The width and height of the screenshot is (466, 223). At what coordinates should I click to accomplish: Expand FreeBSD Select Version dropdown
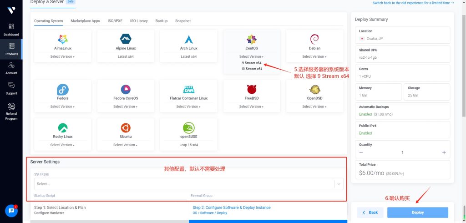tap(251, 106)
